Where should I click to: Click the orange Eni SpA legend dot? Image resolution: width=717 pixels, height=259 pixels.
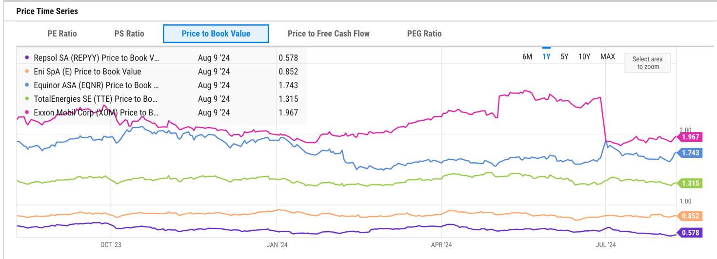click(27, 72)
